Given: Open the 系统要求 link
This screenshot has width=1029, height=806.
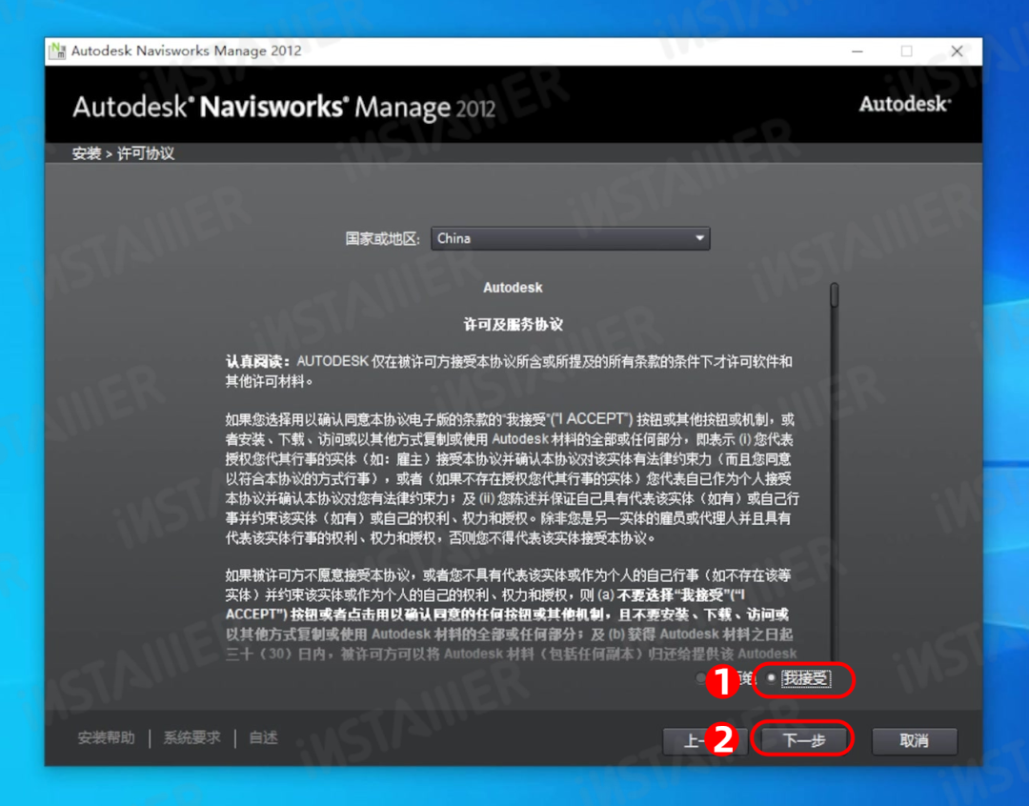Looking at the screenshot, I should 192,737.
